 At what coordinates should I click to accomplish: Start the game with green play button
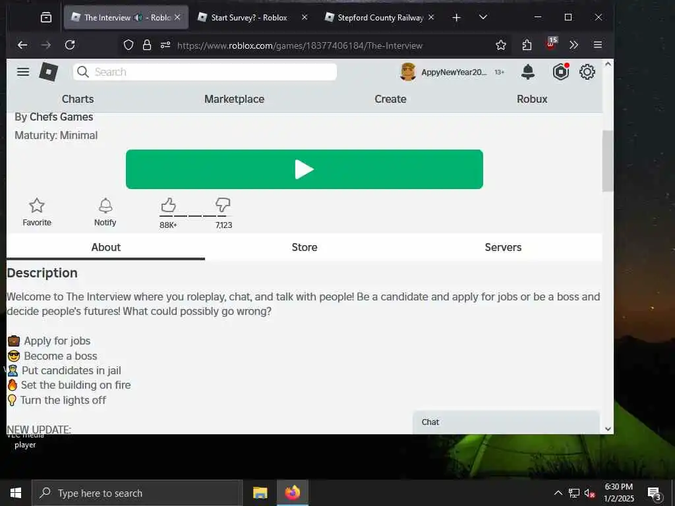(305, 169)
